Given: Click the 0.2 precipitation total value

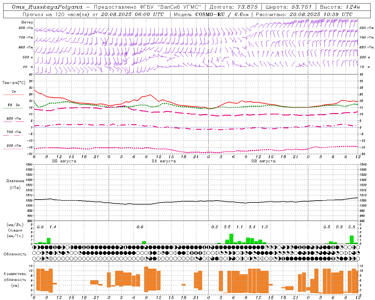Looking at the screenshot, I should pos(215,227).
